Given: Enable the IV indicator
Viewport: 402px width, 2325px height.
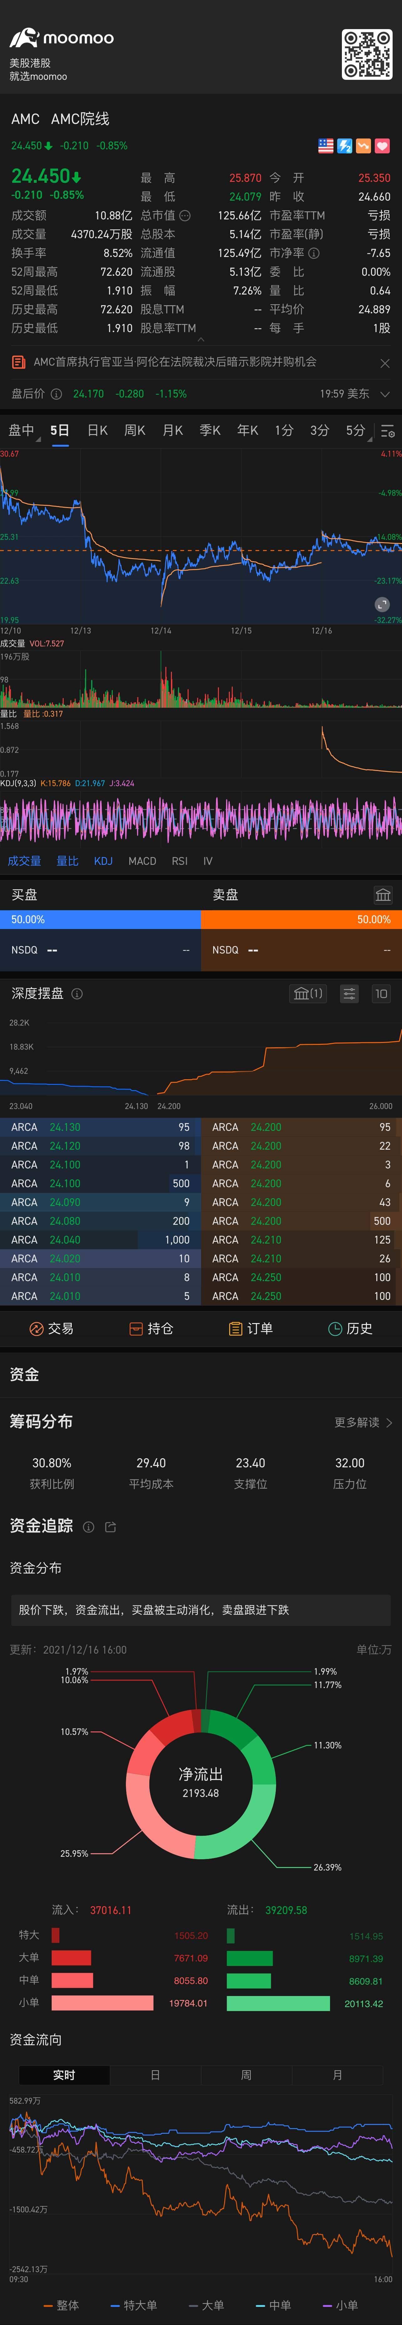Looking at the screenshot, I should 208,861.
